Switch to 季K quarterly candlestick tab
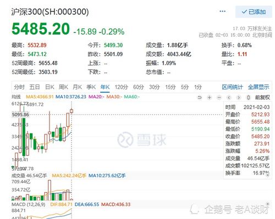Viewport: 275px width, 219px height. click(91, 87)
